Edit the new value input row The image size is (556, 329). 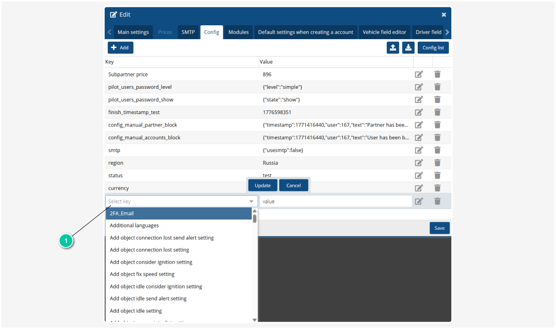(x=419, y=201)
